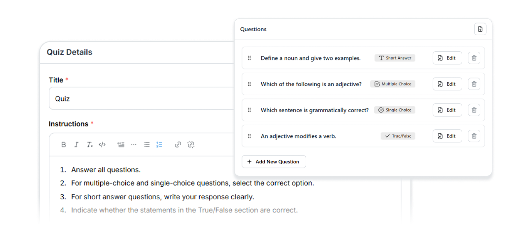
Task: Delete the True/False adjective question
Action: point(474,136)
